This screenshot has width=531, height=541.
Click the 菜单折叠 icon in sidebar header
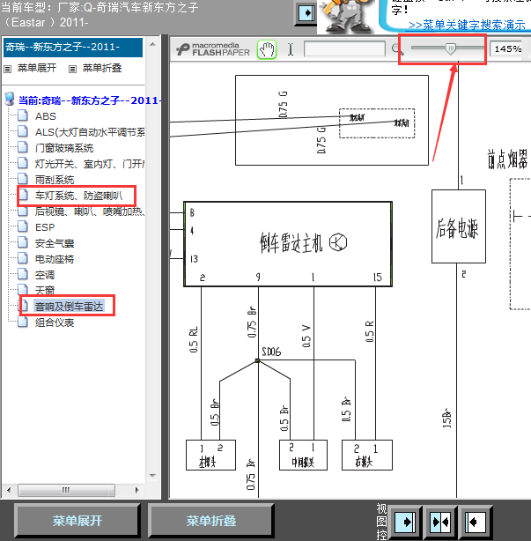pos(72,69)
